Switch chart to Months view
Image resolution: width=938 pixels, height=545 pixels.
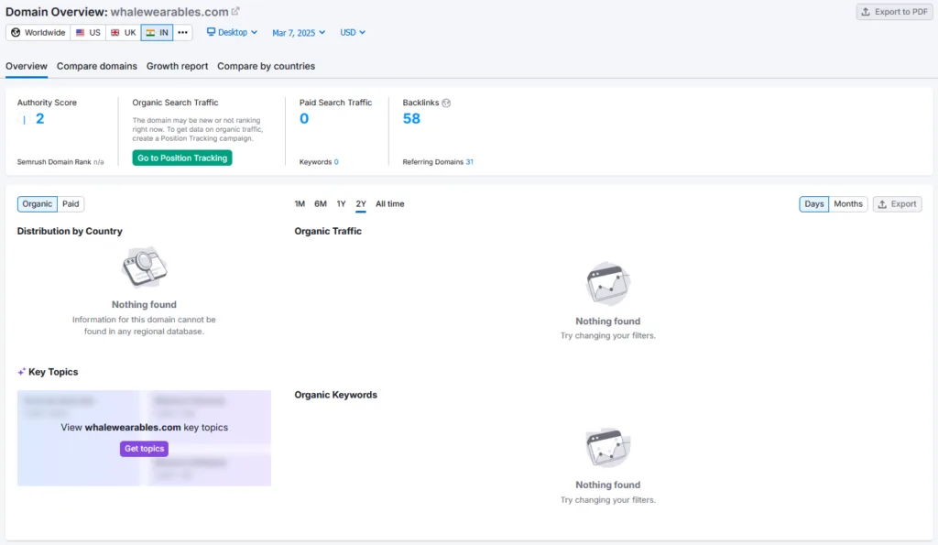(x=847, y=204)
